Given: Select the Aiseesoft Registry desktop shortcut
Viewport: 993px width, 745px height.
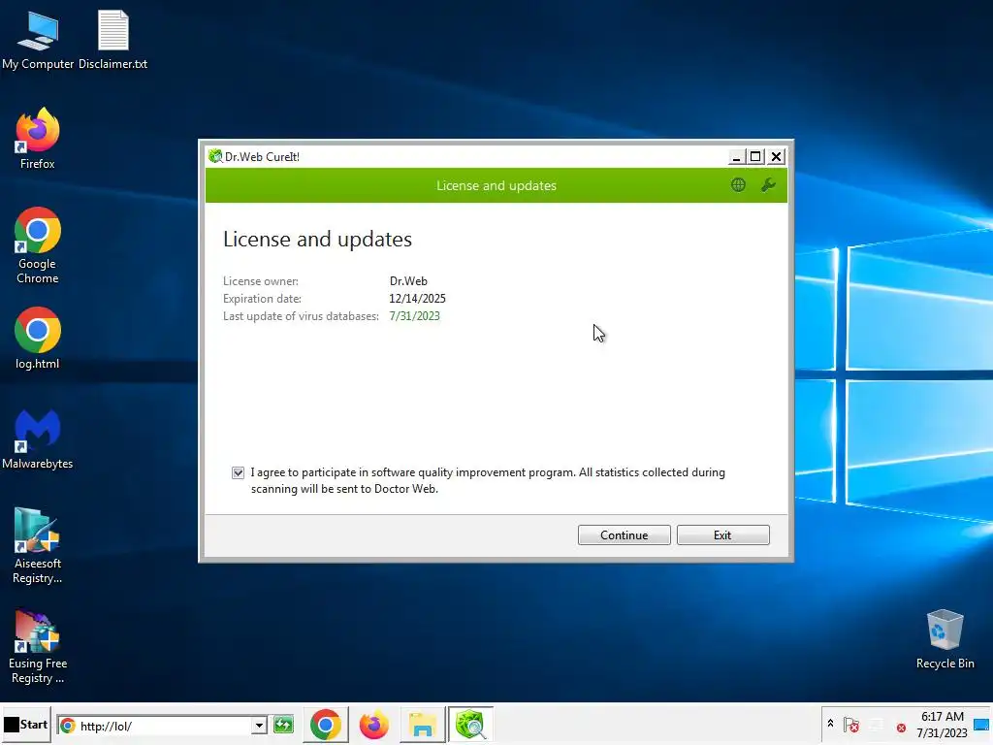Looking at the screenshot, I should click(x=38, y=545).
